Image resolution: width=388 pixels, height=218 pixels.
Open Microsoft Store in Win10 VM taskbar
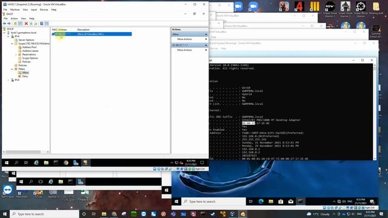(x=281, y=202)
